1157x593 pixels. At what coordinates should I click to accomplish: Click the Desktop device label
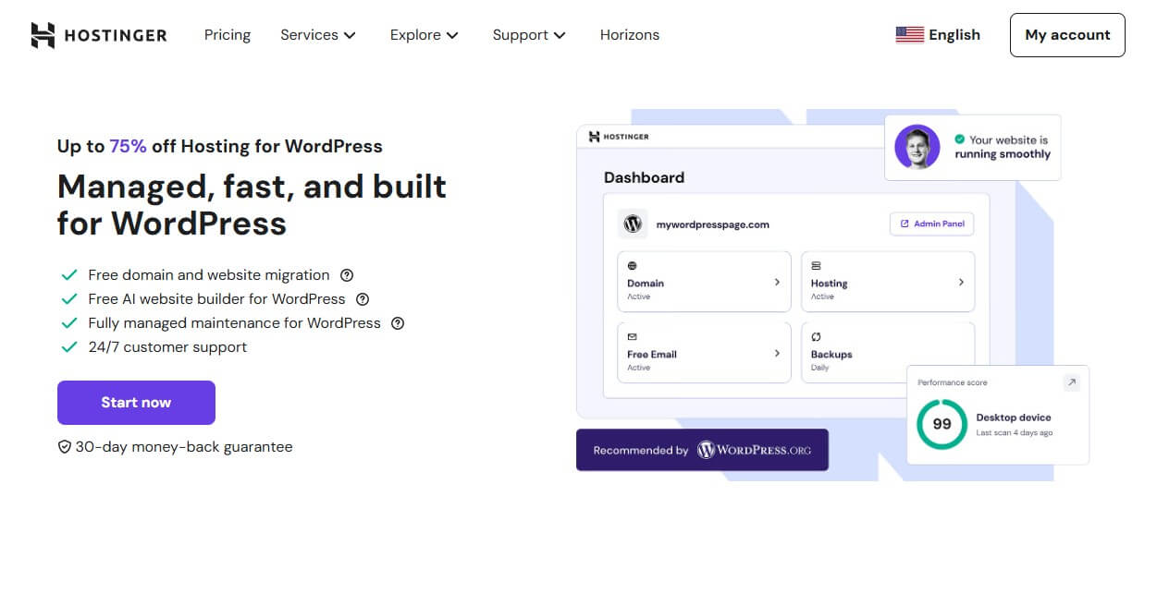(x=1014, y=418)
